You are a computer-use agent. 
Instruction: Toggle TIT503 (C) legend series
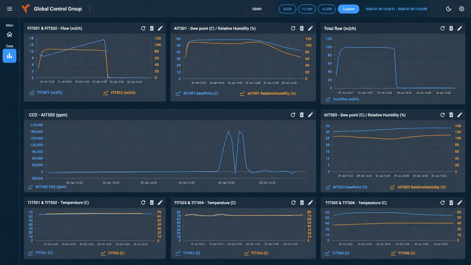[188, 253]
